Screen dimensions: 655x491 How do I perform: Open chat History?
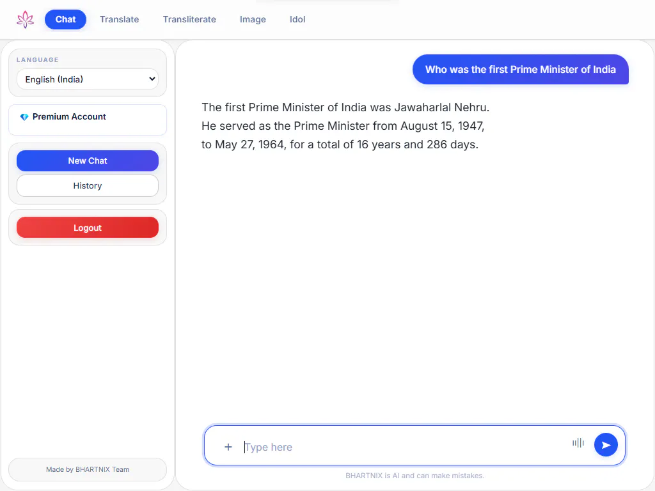[x=88, y=186]
